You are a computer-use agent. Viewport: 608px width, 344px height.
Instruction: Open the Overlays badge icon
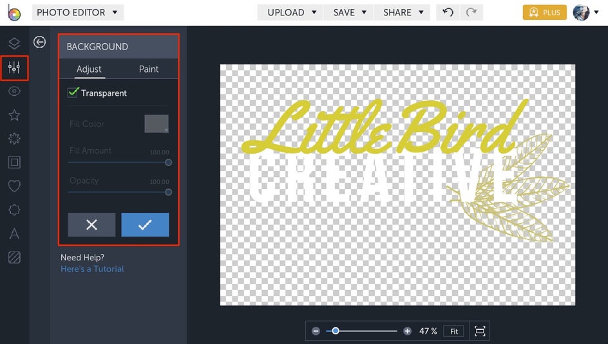[14, 210]
